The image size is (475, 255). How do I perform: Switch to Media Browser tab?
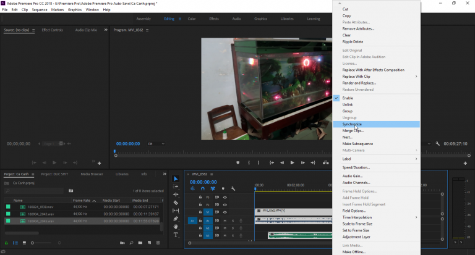(92, 174)
